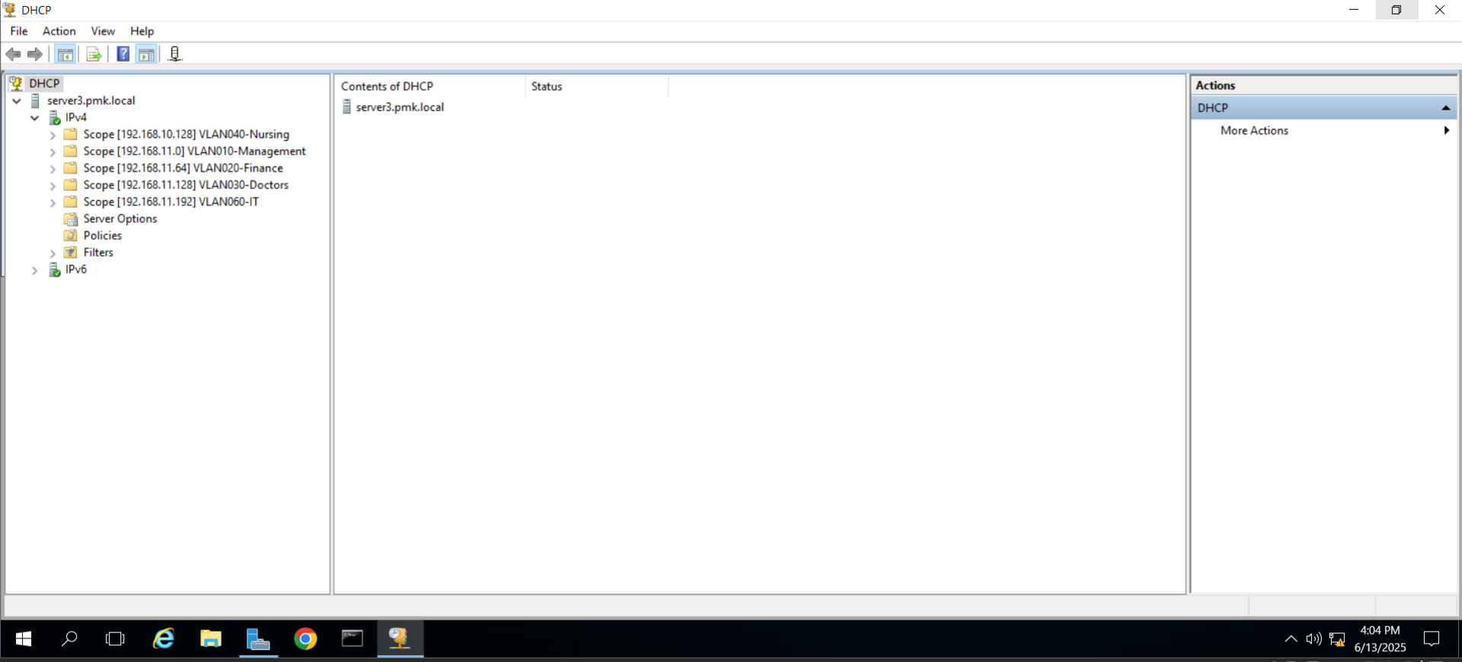
Task: Open Server Manager from taskbar
Action: point(258,639)
